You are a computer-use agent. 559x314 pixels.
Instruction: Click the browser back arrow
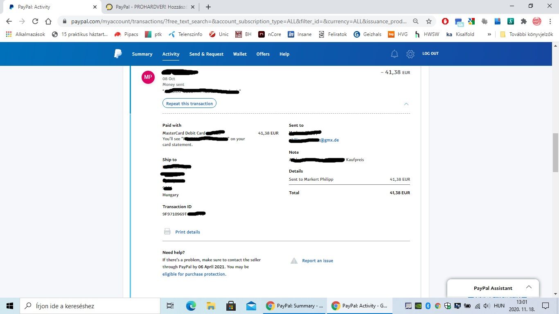pyautogui.click(x=9, y=21)
